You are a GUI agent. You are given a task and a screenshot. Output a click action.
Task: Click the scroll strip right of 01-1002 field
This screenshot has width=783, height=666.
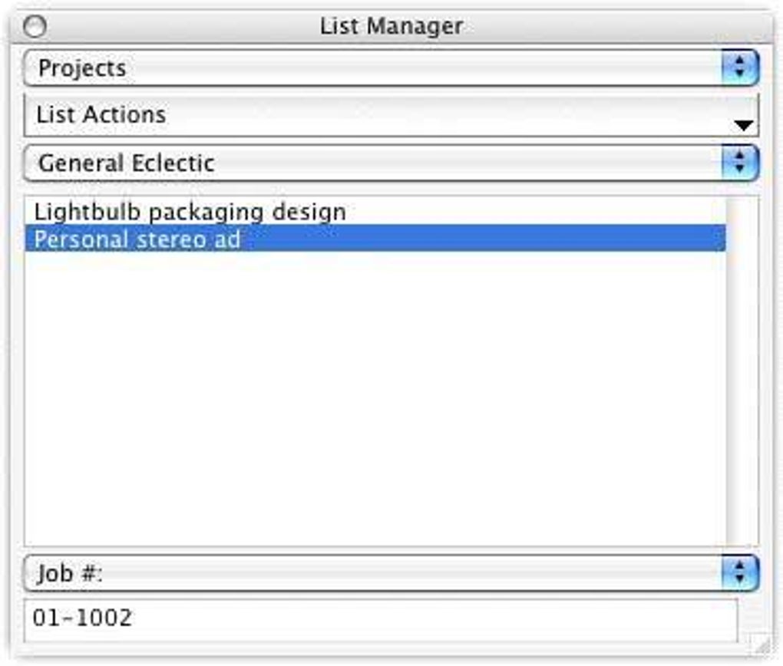click(748, 614)
